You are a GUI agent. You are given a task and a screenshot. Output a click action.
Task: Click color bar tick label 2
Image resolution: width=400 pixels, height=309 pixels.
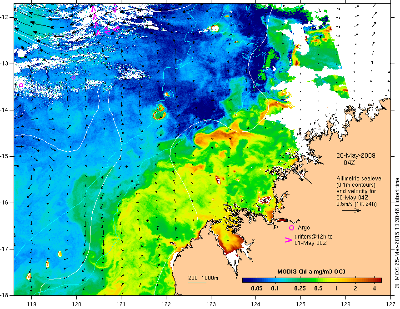tap(355, 289)
